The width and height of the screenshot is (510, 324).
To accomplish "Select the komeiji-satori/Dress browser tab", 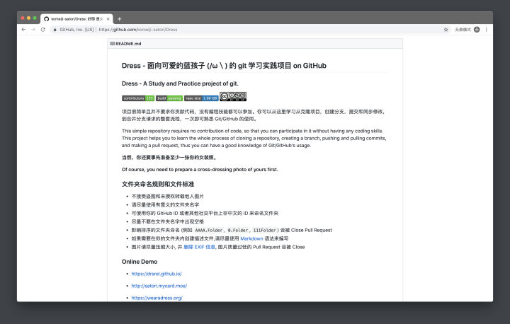I will [76, 19].
